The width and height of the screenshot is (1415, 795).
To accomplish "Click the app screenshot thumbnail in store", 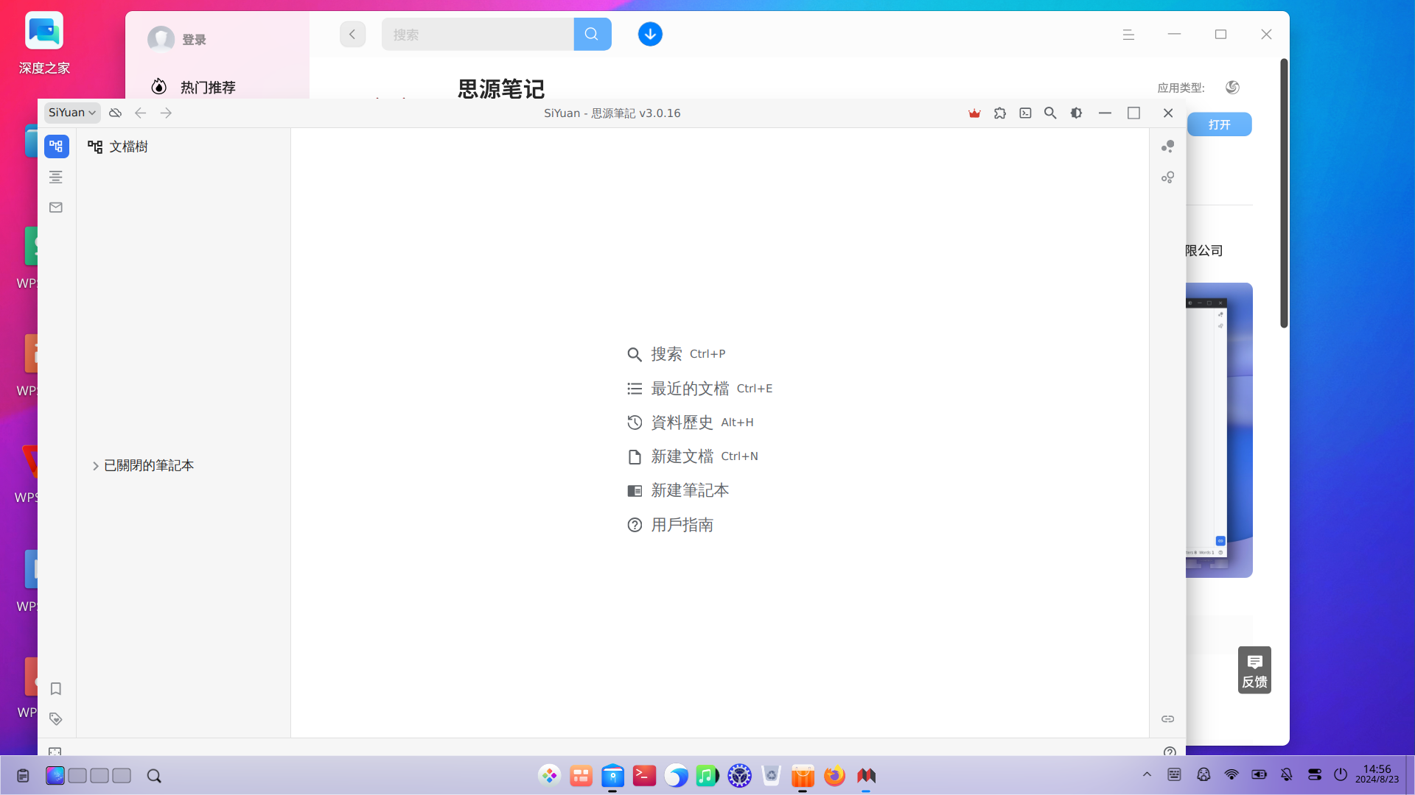I will 1219,431.
